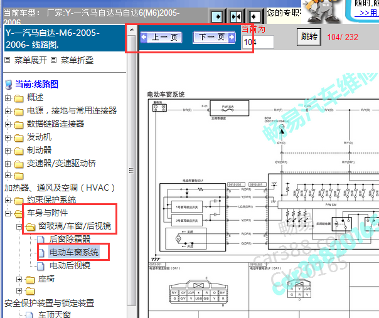Screen dimensions: 379x318
Task: Click the 车顶天窗 page icon
Action: tap(29, 315)
